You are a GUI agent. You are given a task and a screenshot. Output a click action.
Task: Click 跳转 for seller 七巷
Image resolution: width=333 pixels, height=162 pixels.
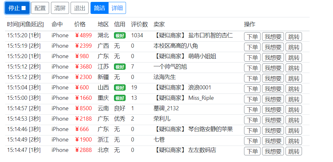293,141
